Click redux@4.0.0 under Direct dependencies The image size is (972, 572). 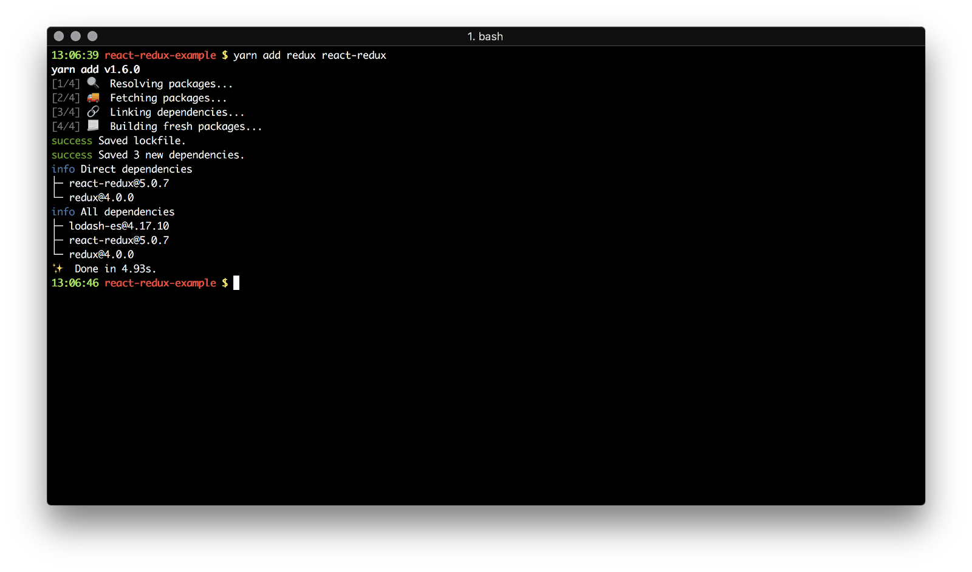[101, 198]
